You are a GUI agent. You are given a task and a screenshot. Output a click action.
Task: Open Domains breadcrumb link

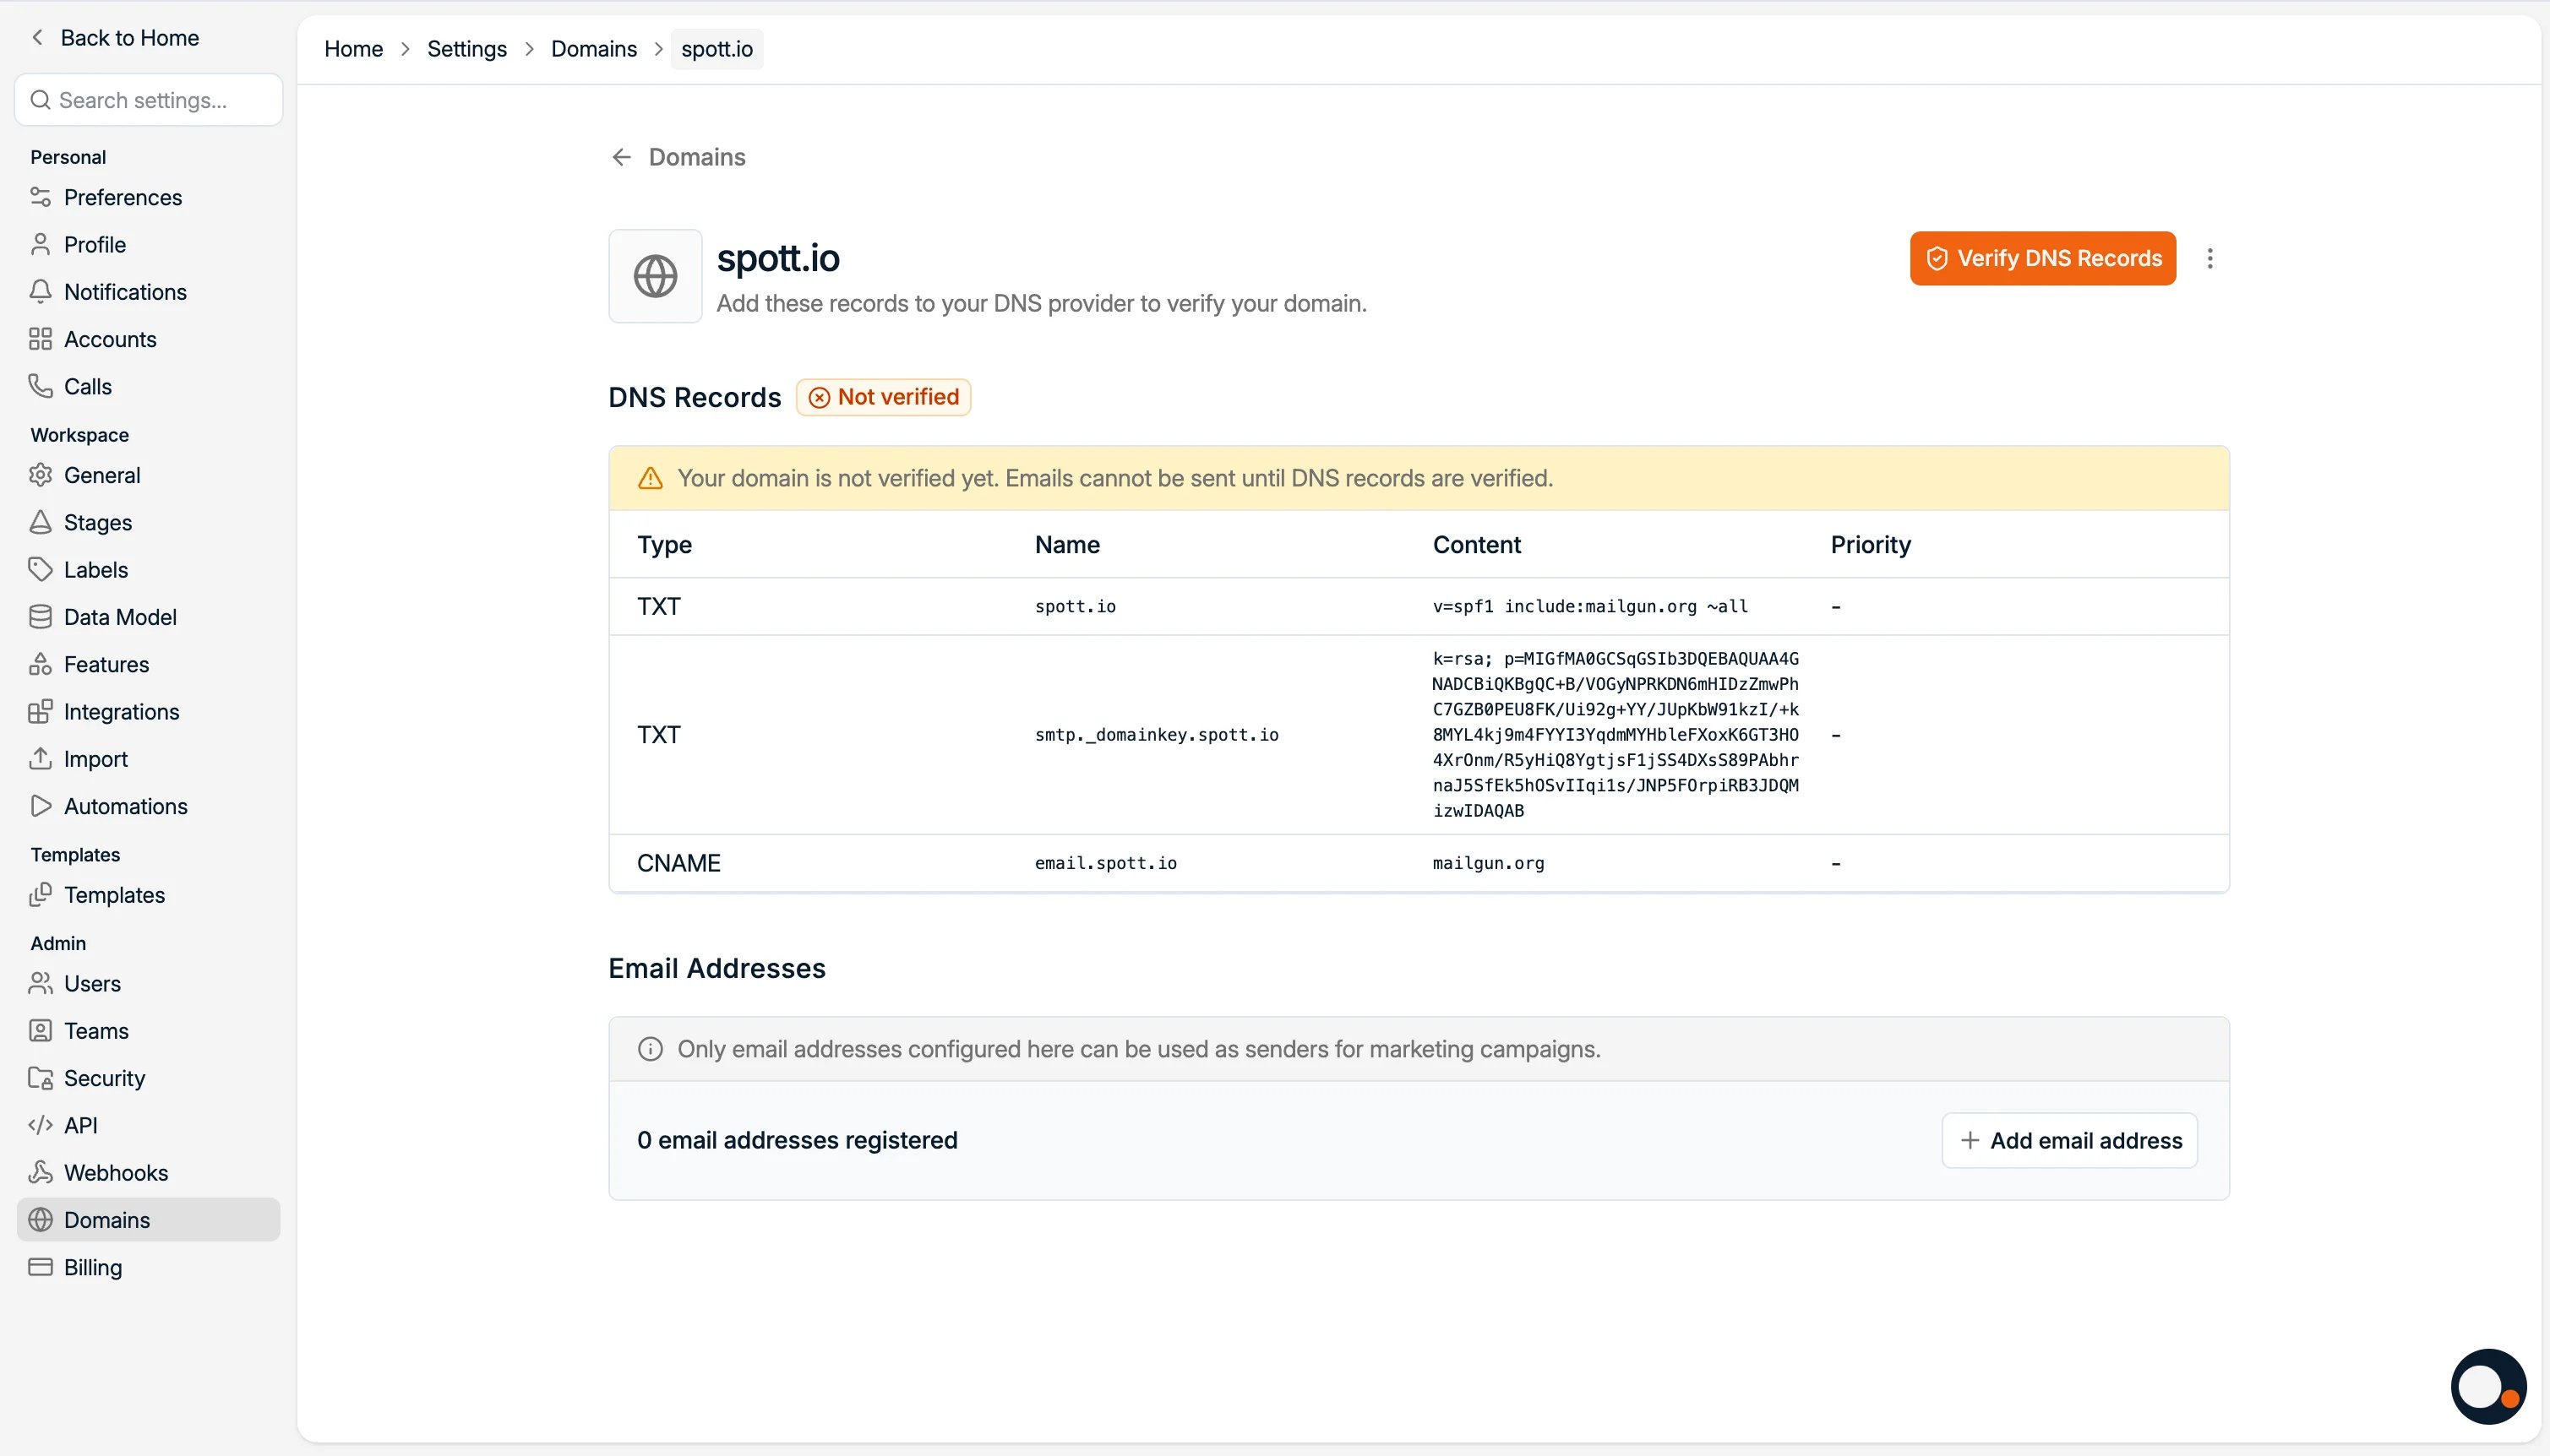point(593,49)
